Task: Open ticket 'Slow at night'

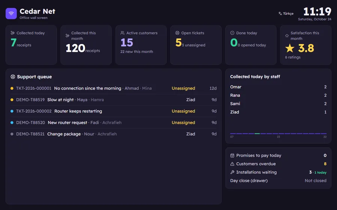Action: pyautogui.click(x=60, y=100)
